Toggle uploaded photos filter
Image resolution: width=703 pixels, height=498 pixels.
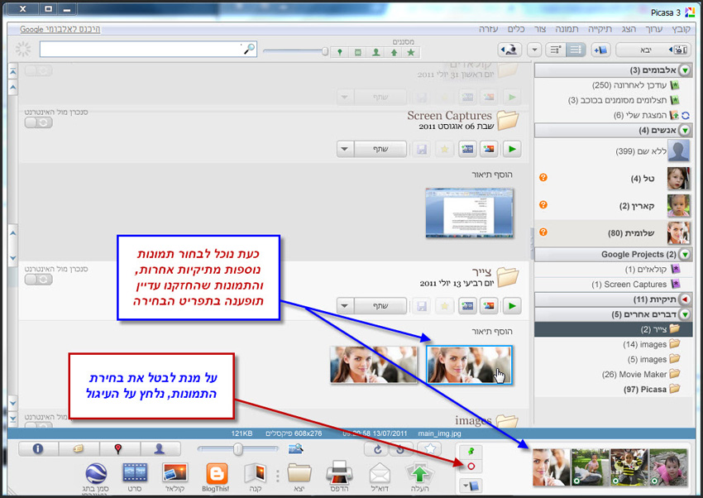(394, 52)
